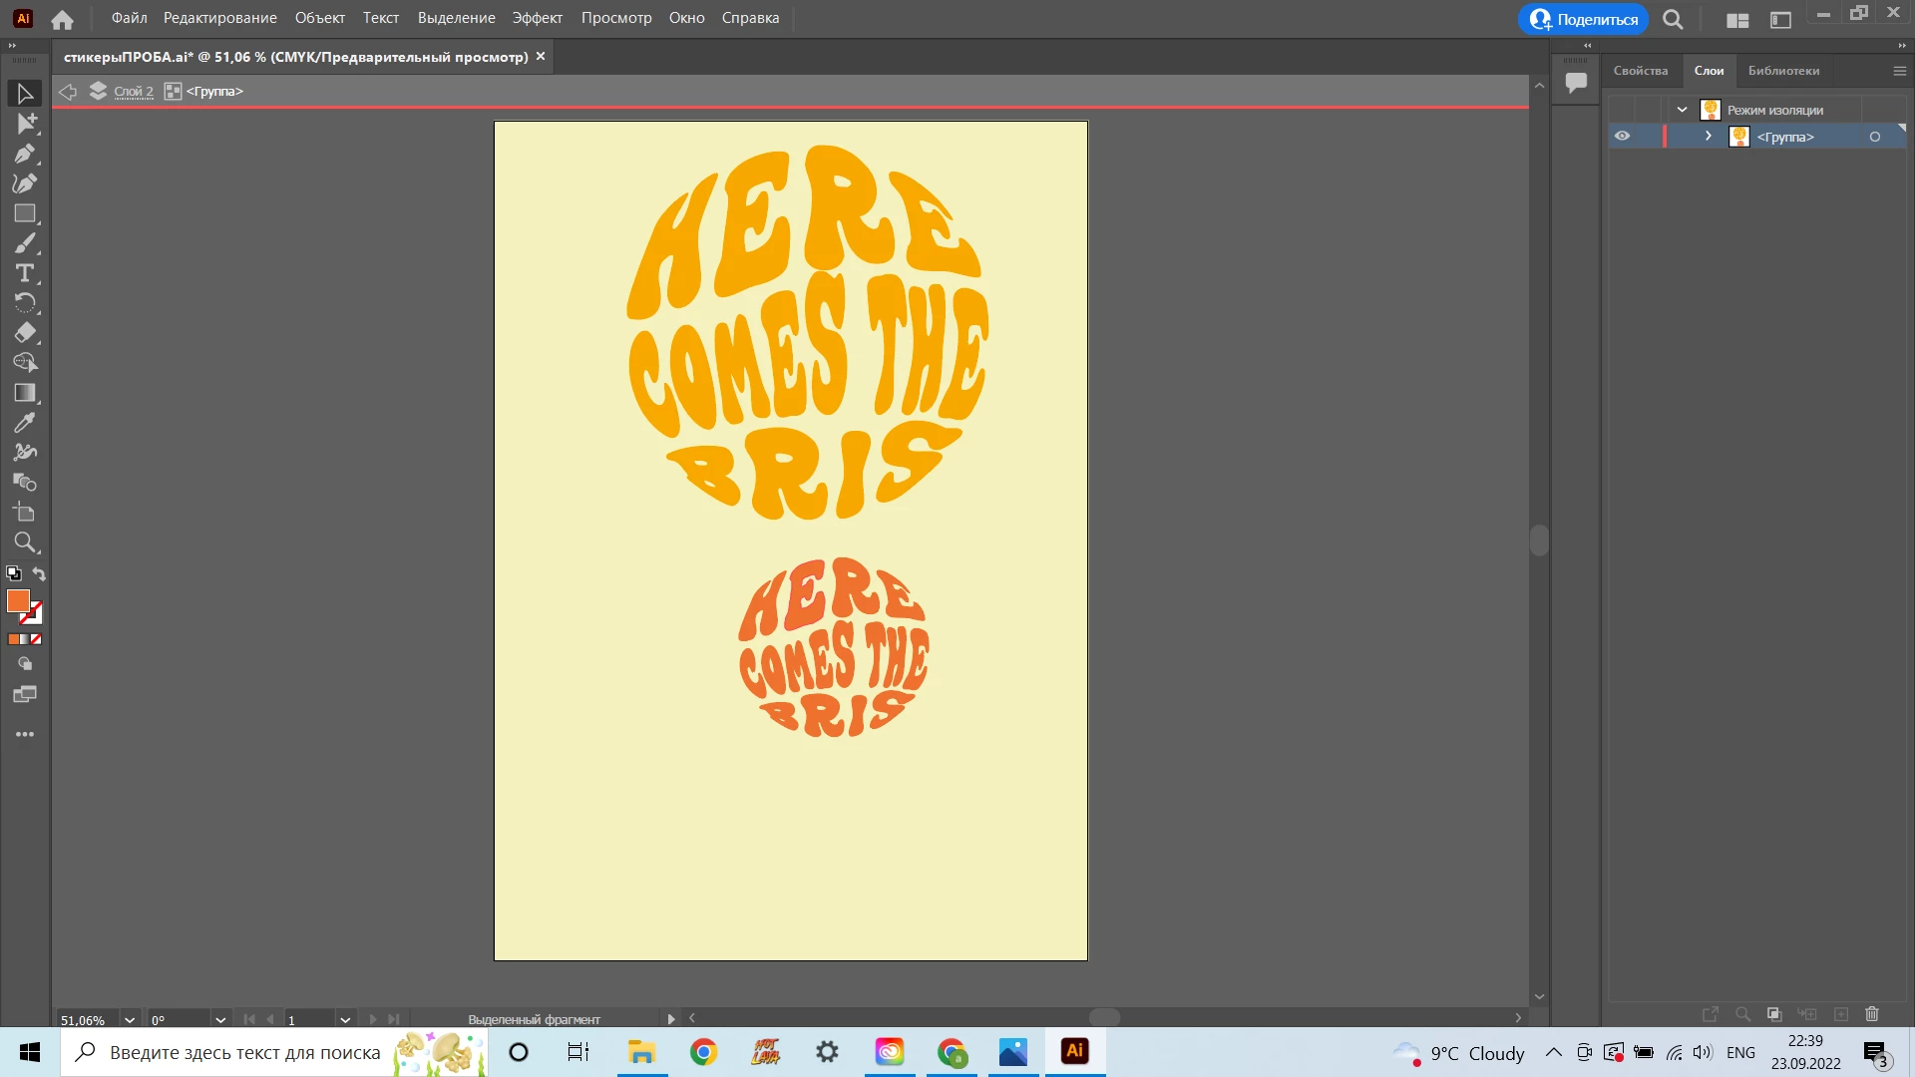Click the Поделиться button
The image size is (1915, 1077).
coord(1584,19)
